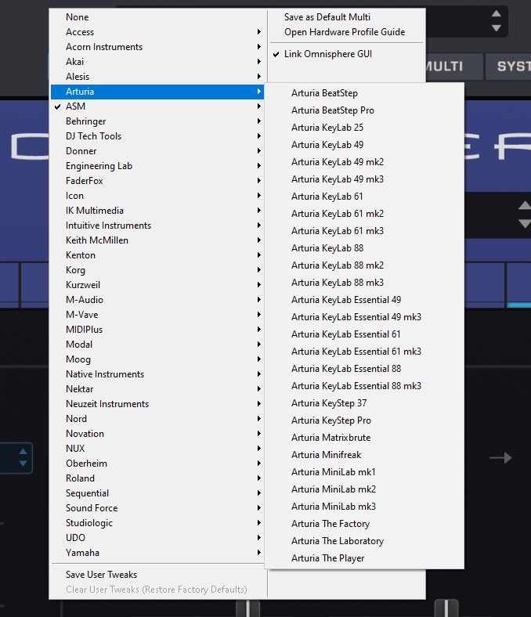Open the Sound Force submenu
The width and height of the screenshot is (531, 617).
point(157,508)
